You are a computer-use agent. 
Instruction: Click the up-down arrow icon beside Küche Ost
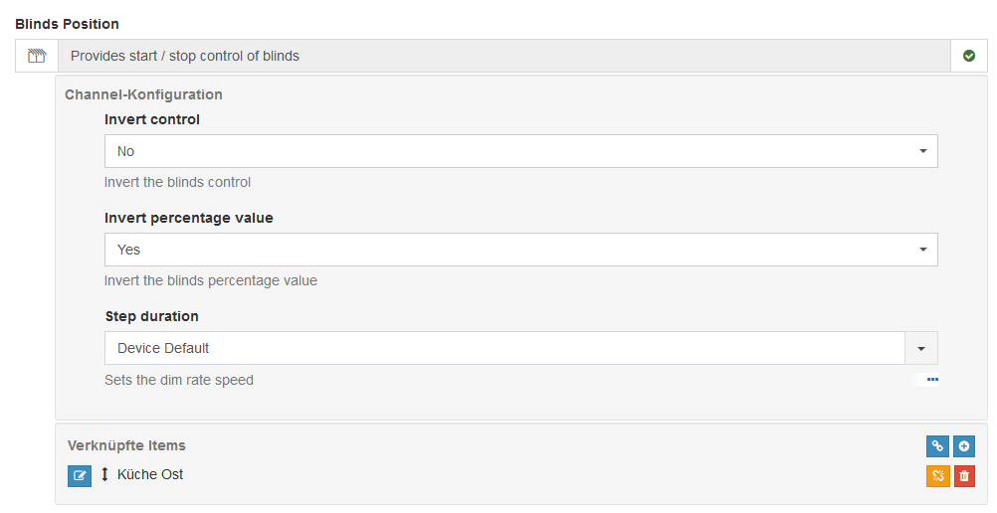pyautogui.click(x=104, y=475)
